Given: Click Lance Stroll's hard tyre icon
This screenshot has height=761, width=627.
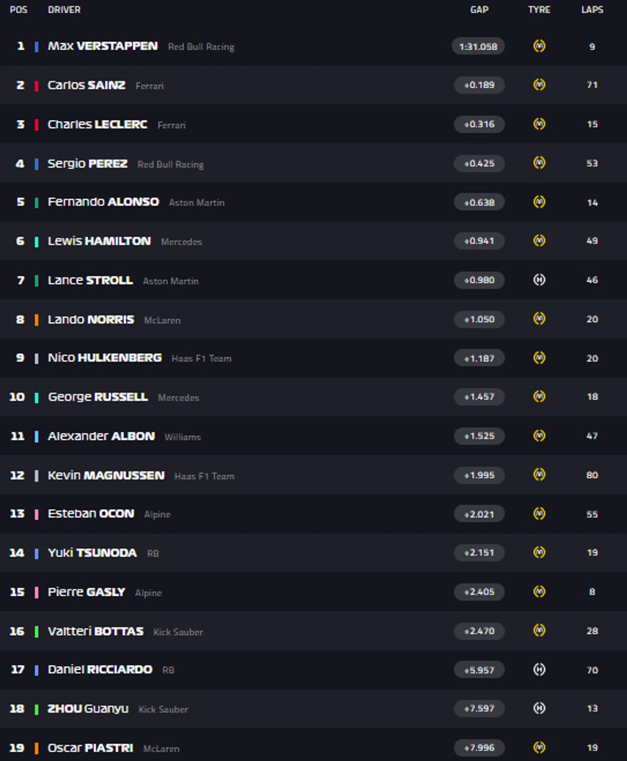Looking at the screenshot, I should click(539, 280).
